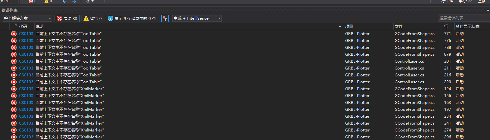Click the clear filter funnel icon
This screenshot has height=140, width=490.
(x=165, y=18)
